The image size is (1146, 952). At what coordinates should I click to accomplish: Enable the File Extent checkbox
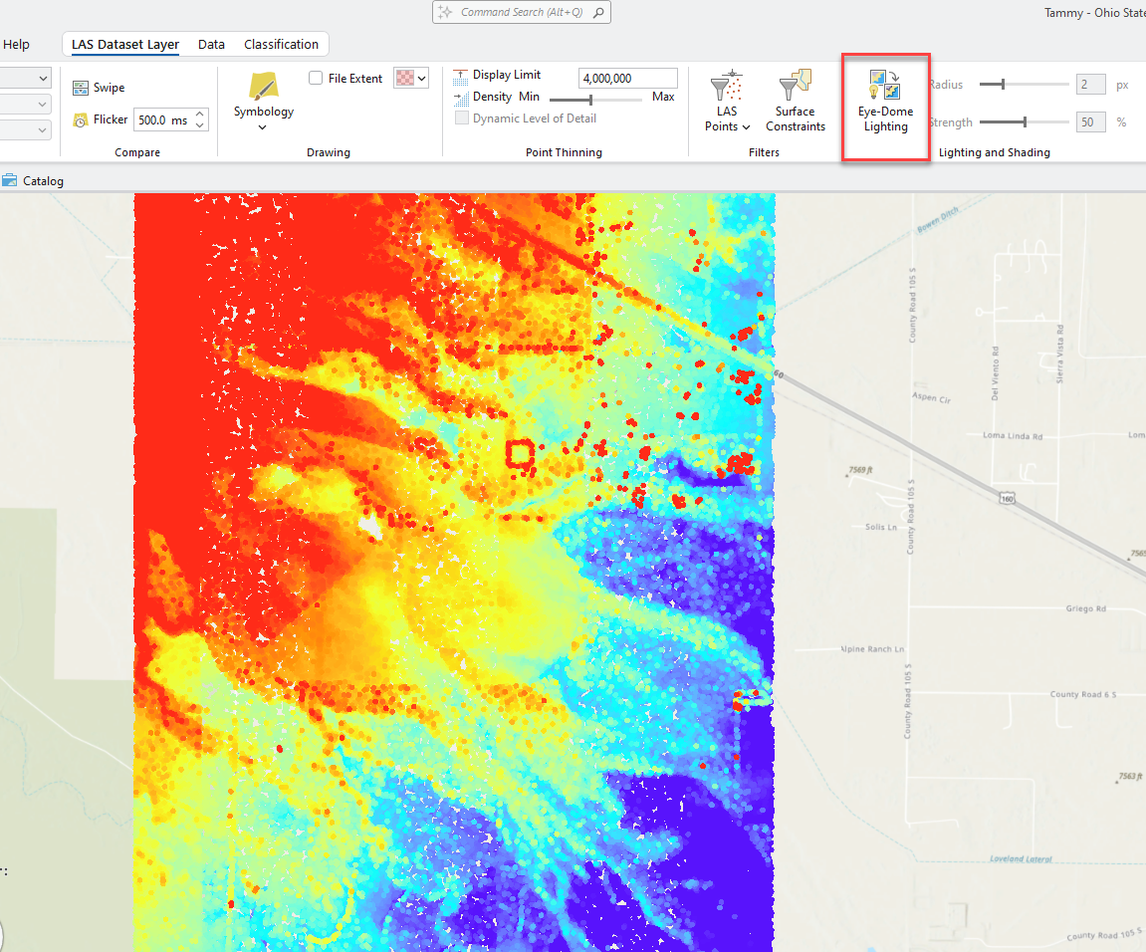point(316,78)
